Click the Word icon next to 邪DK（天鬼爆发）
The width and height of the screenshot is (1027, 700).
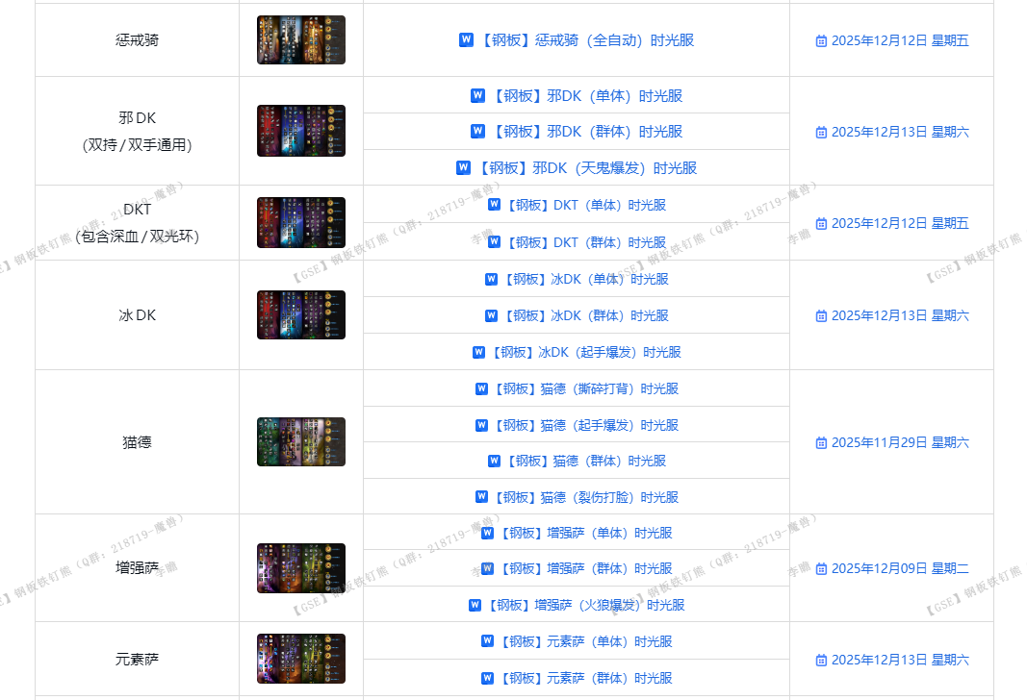[x=463, y=168]
